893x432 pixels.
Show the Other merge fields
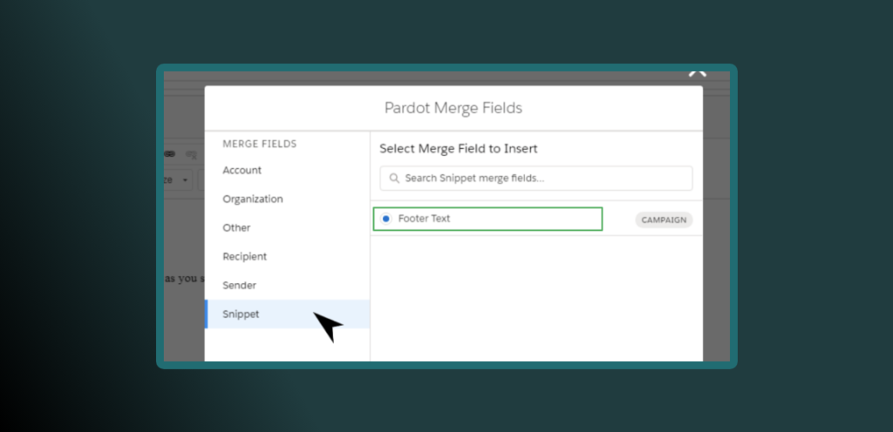pos(236,228)
